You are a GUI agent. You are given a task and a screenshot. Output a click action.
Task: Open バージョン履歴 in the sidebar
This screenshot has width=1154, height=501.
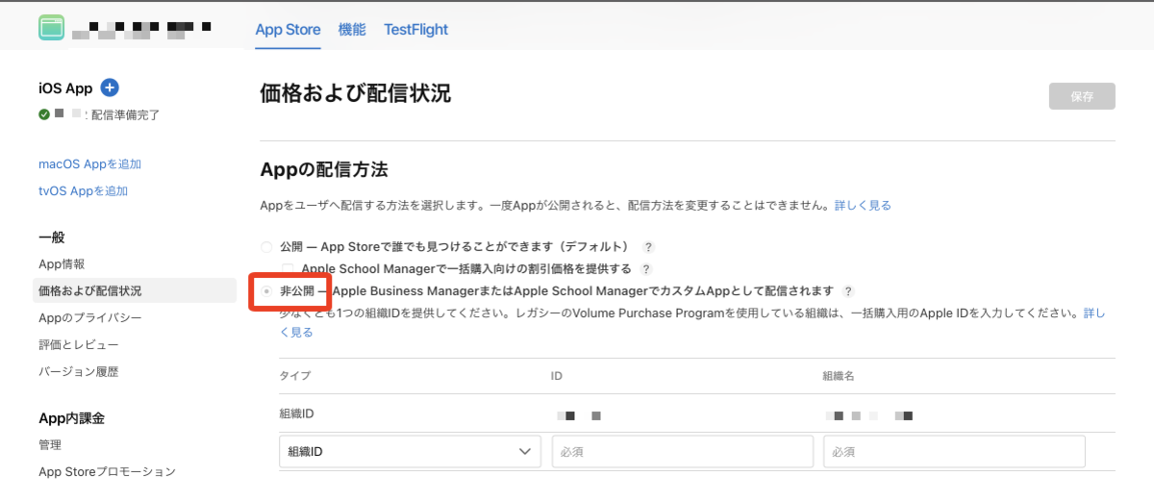pos(79,371)
